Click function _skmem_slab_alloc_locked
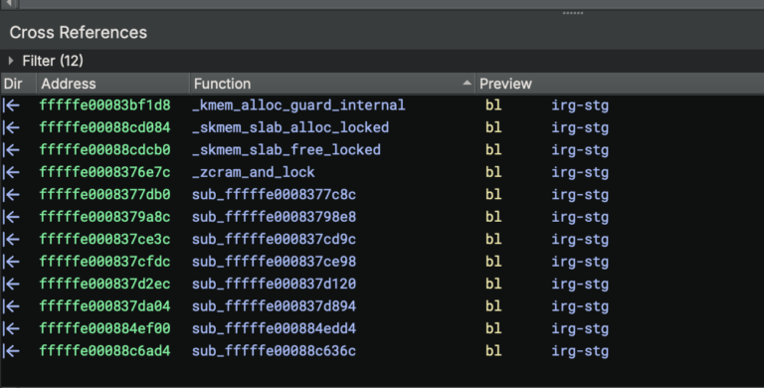The height and width of the screenshot is (388, 764). (x=290, y=127)
